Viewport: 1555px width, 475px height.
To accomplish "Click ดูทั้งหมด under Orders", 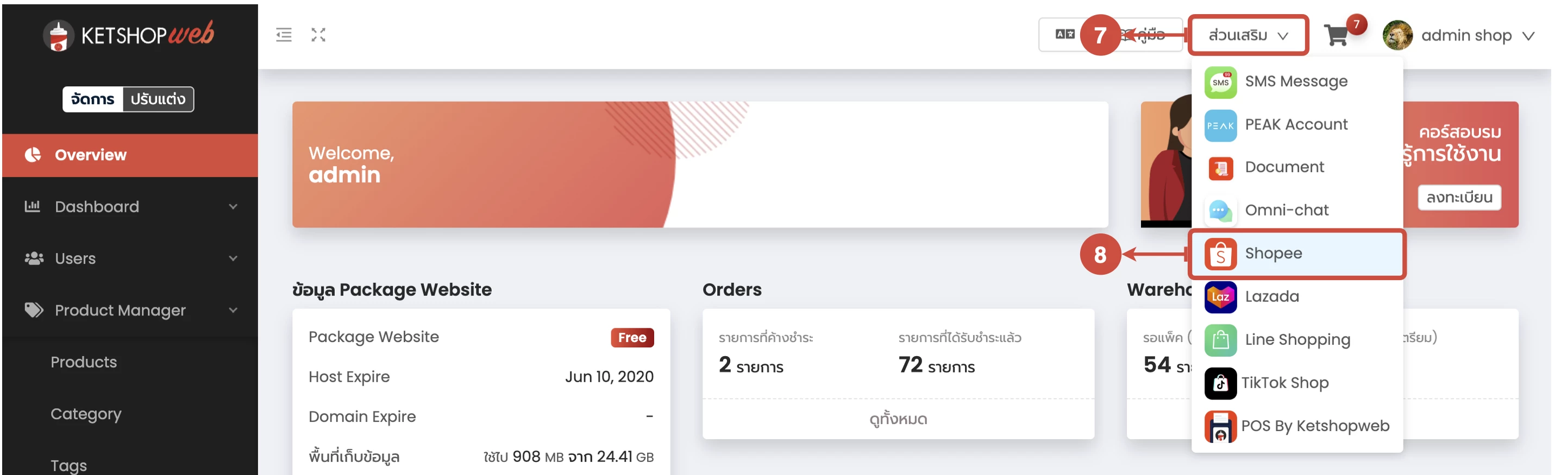I will pyautogui.click(x=898, y=419).
